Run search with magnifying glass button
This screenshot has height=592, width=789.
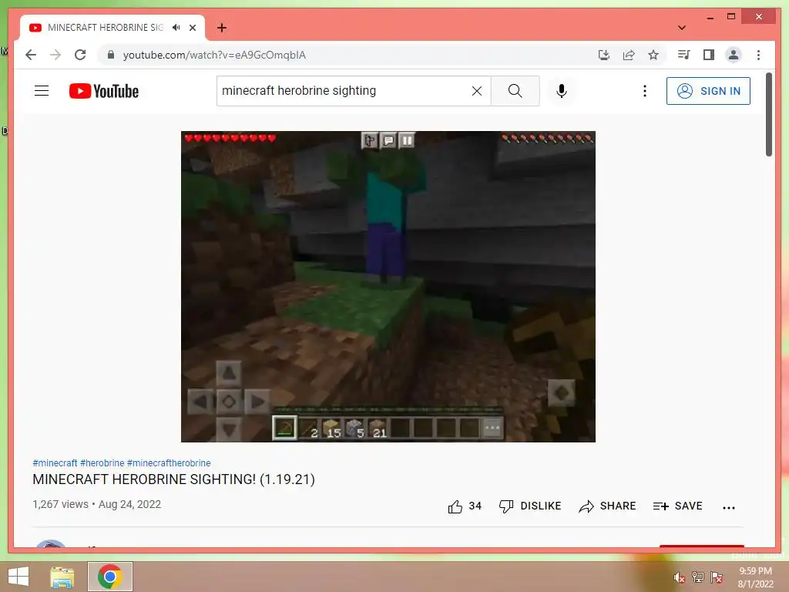tap(515, 91)
